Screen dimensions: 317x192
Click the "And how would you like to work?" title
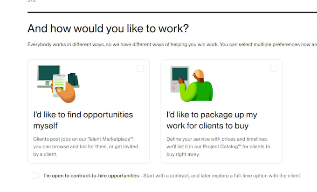tap(108, 28)
